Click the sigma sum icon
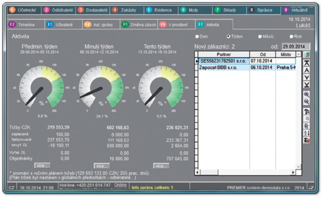 click(x=306, y=140)
